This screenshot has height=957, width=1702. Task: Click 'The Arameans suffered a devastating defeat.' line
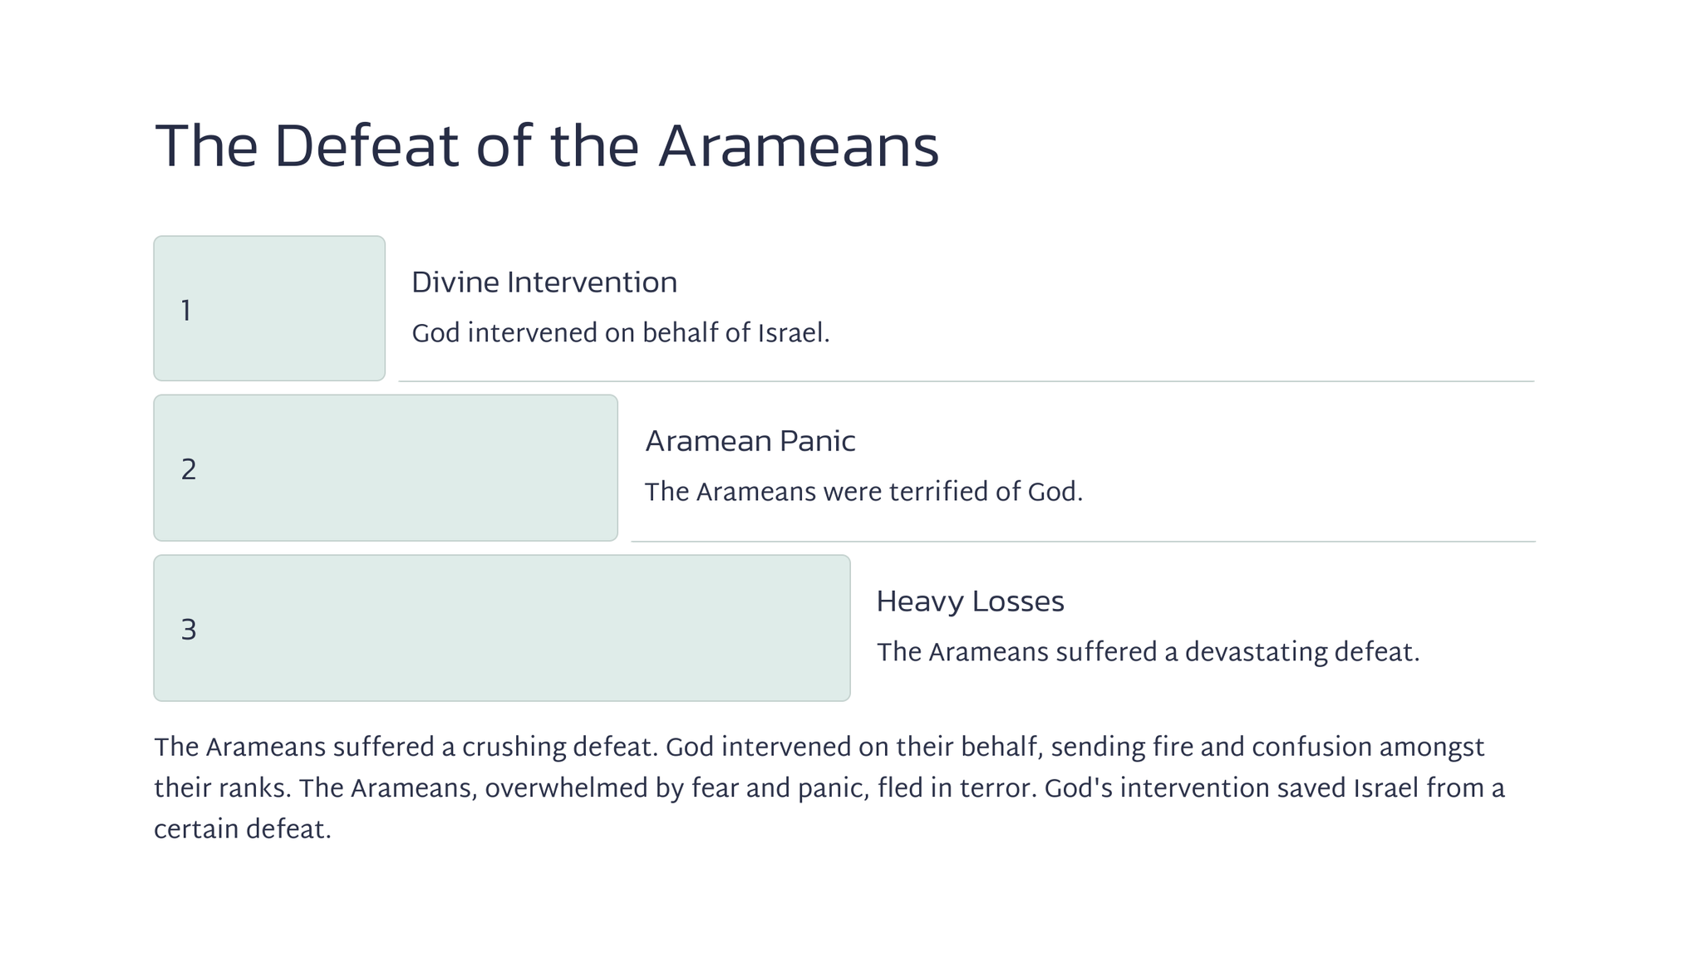pos(1148,653)
